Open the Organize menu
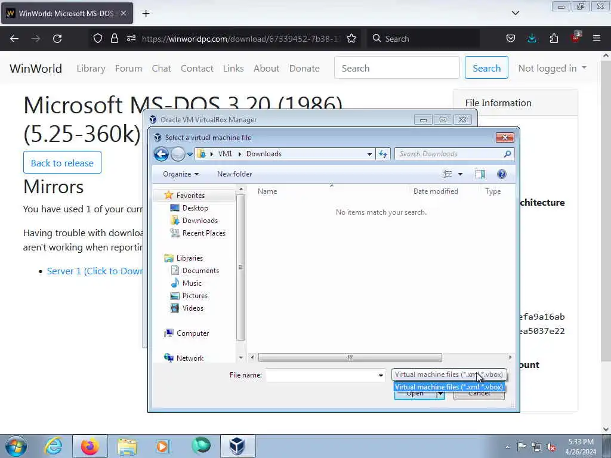 pos(181,174)
